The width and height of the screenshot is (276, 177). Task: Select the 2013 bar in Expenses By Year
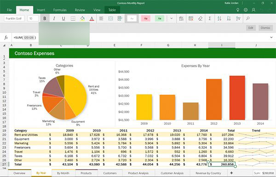(237, 98)
